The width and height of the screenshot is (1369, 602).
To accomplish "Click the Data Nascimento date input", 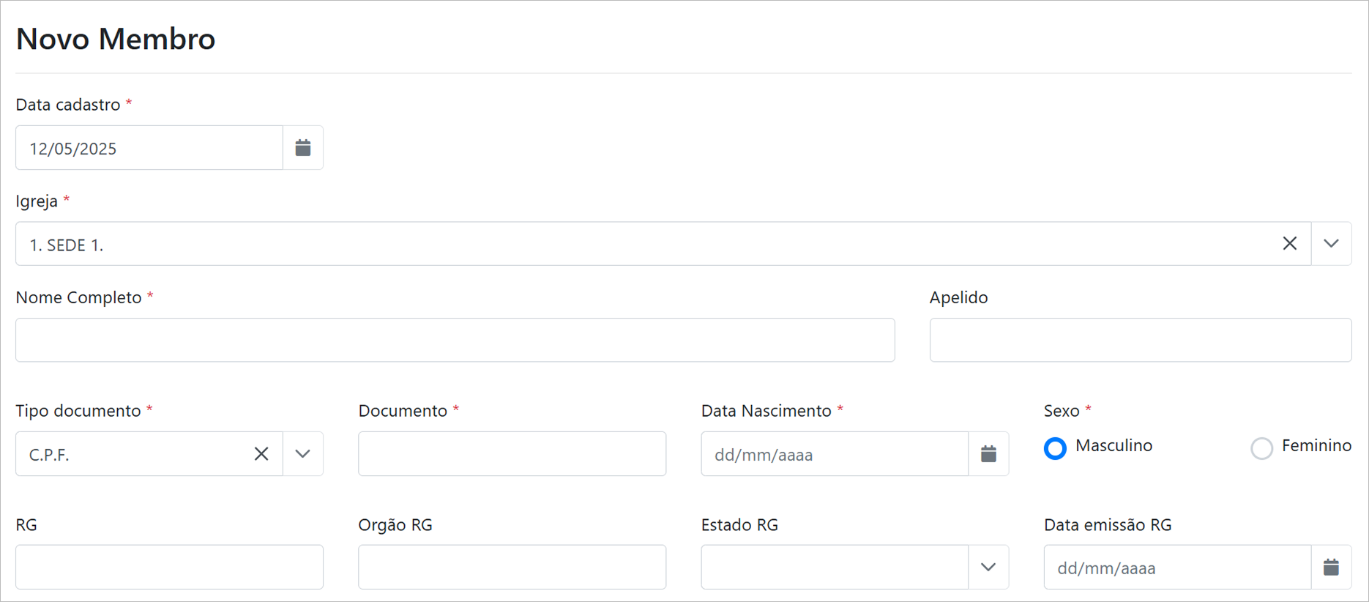I will (835, 454).
